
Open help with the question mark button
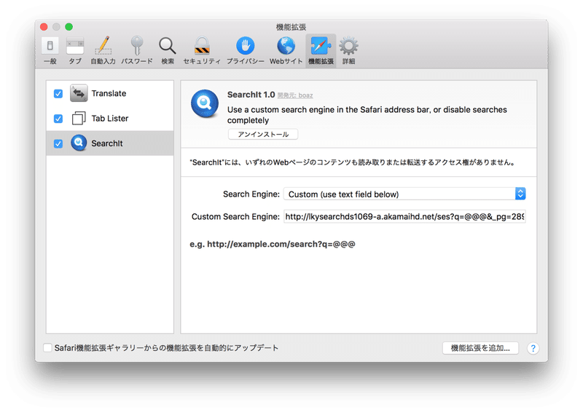pos(533,348)
